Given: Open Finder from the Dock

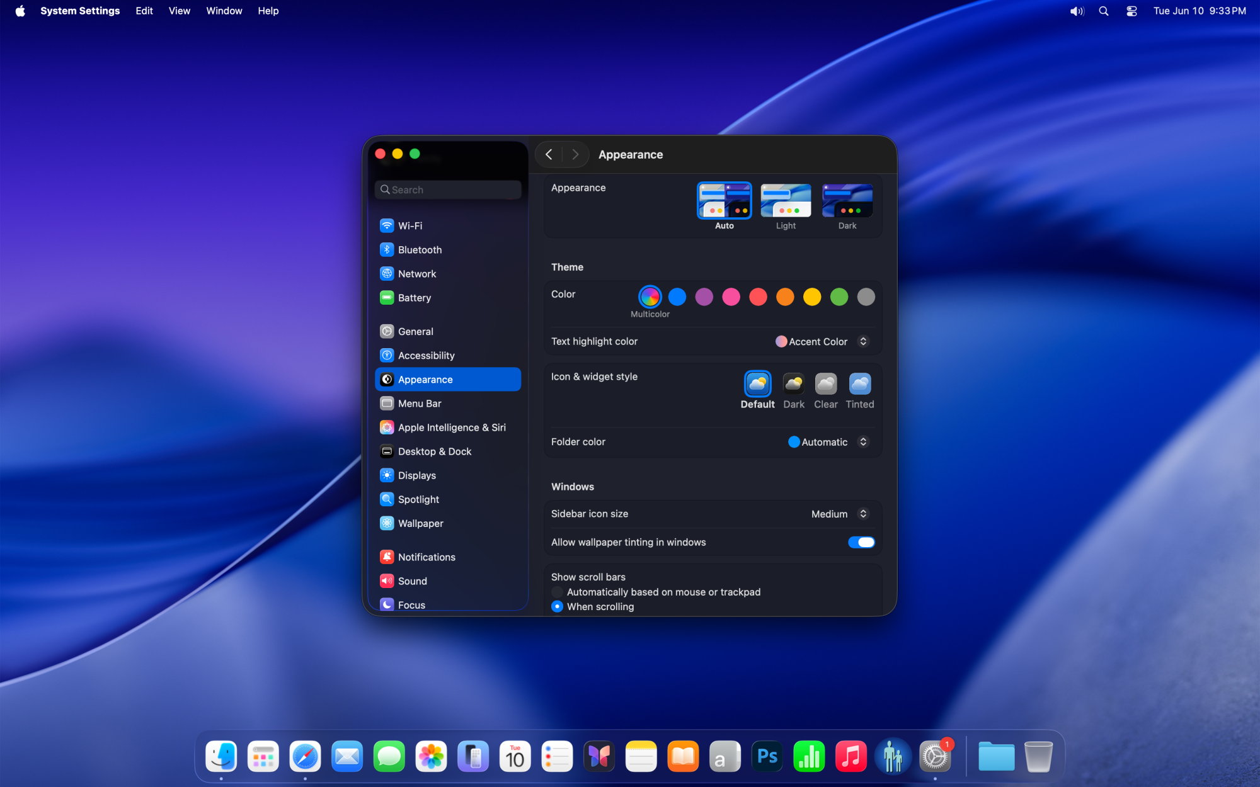Looking at the screenshot, I should click(221, 756).
